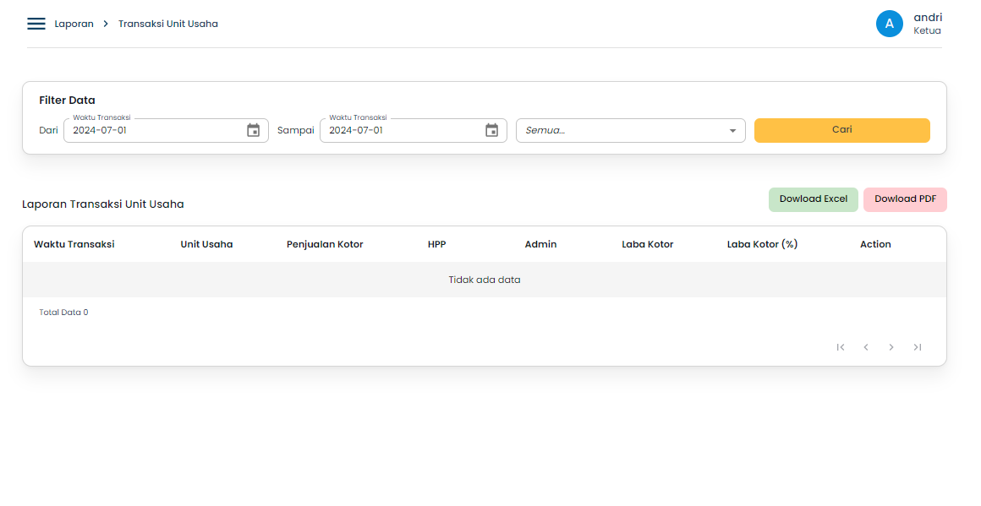Click the Sampai date input field
This screenshot has width=981, height=506.
pyautogui.click(x=397, y=130)
